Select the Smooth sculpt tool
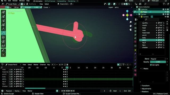 coord(3,12)
